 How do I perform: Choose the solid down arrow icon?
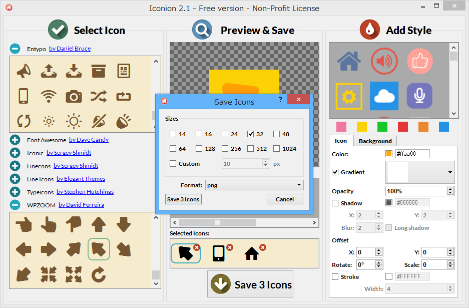124,225
